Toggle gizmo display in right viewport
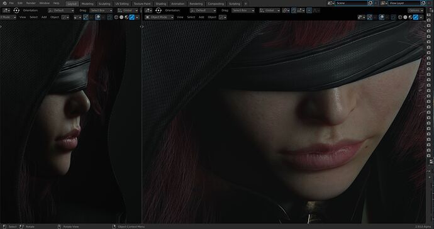This screenshot has width=434, height=229. point(369,17)
